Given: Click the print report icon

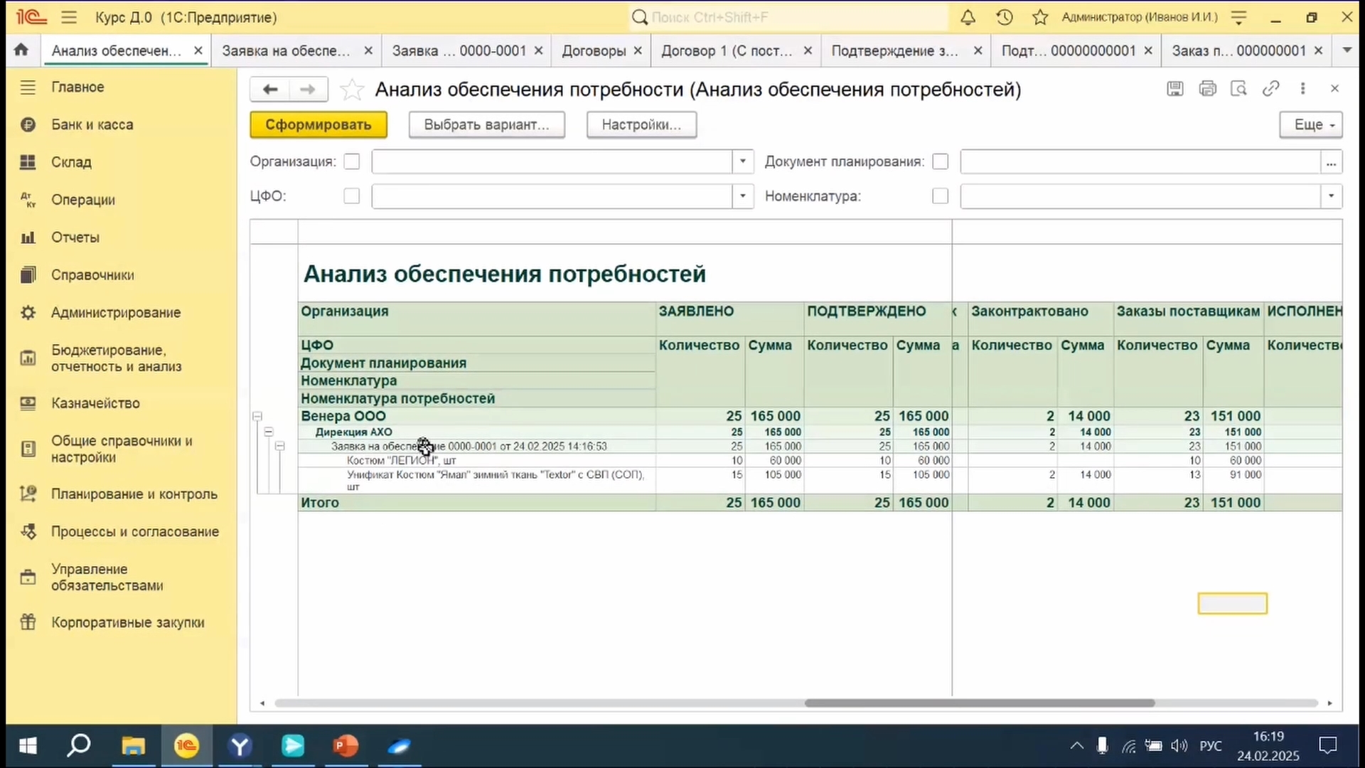Looking at the screenshot, I should (1207, 89).
